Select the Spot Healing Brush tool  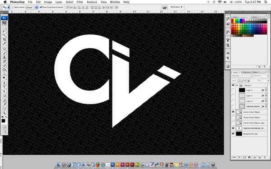(x=5, y=49)
